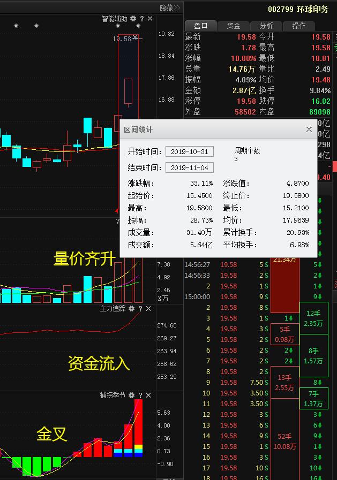Close the 捕捞季节 indicator panel
337x480 pixels.
[148, 395]
